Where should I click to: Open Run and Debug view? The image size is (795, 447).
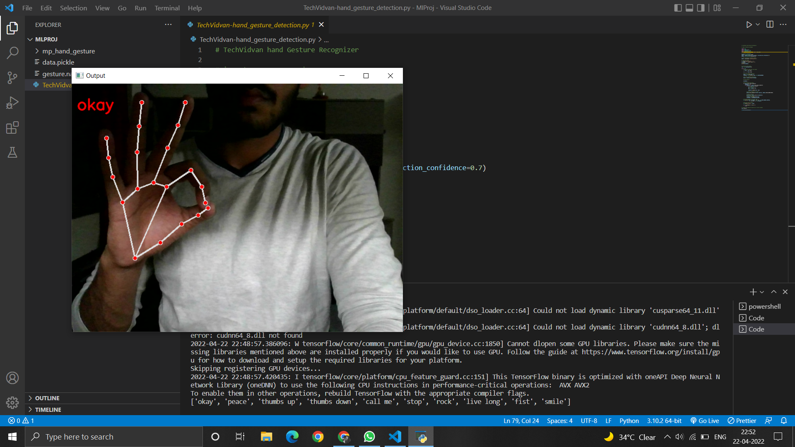(12, 103)
